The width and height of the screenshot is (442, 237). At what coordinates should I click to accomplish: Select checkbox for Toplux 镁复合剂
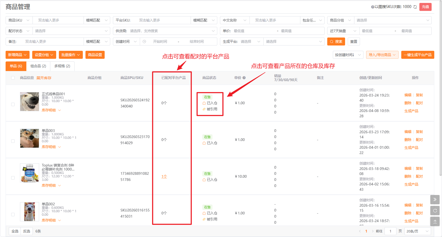tap(13, 178)
